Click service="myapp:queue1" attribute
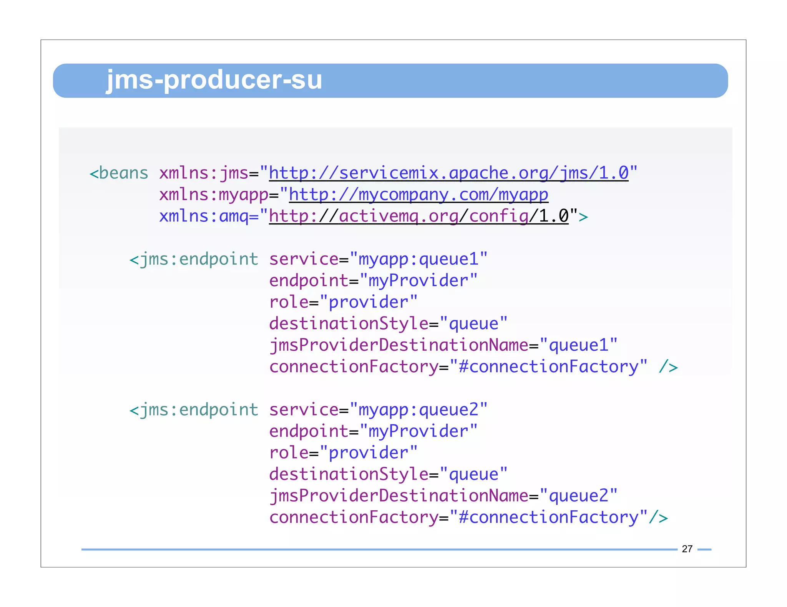The width and height of the screenshot is (787, 607). [x=379, y=259]
